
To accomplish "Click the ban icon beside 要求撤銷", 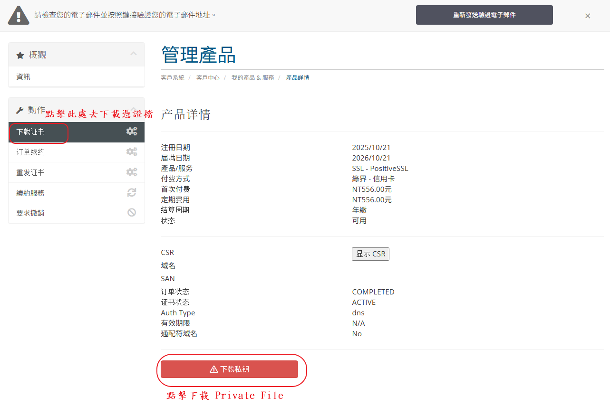I will click(132, 213).
